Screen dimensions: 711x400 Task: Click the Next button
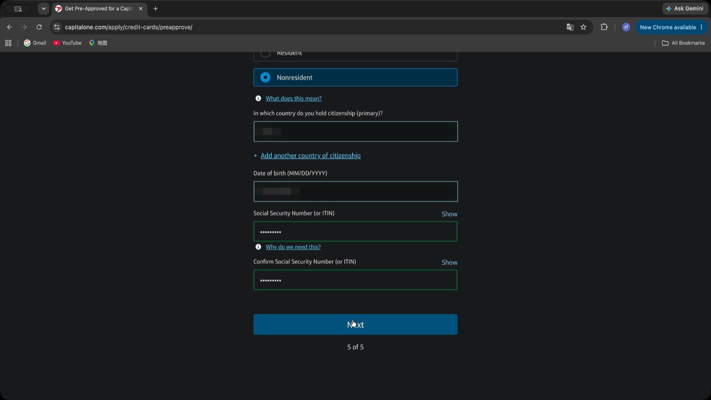pyautogui.click(x=355, y=324)
